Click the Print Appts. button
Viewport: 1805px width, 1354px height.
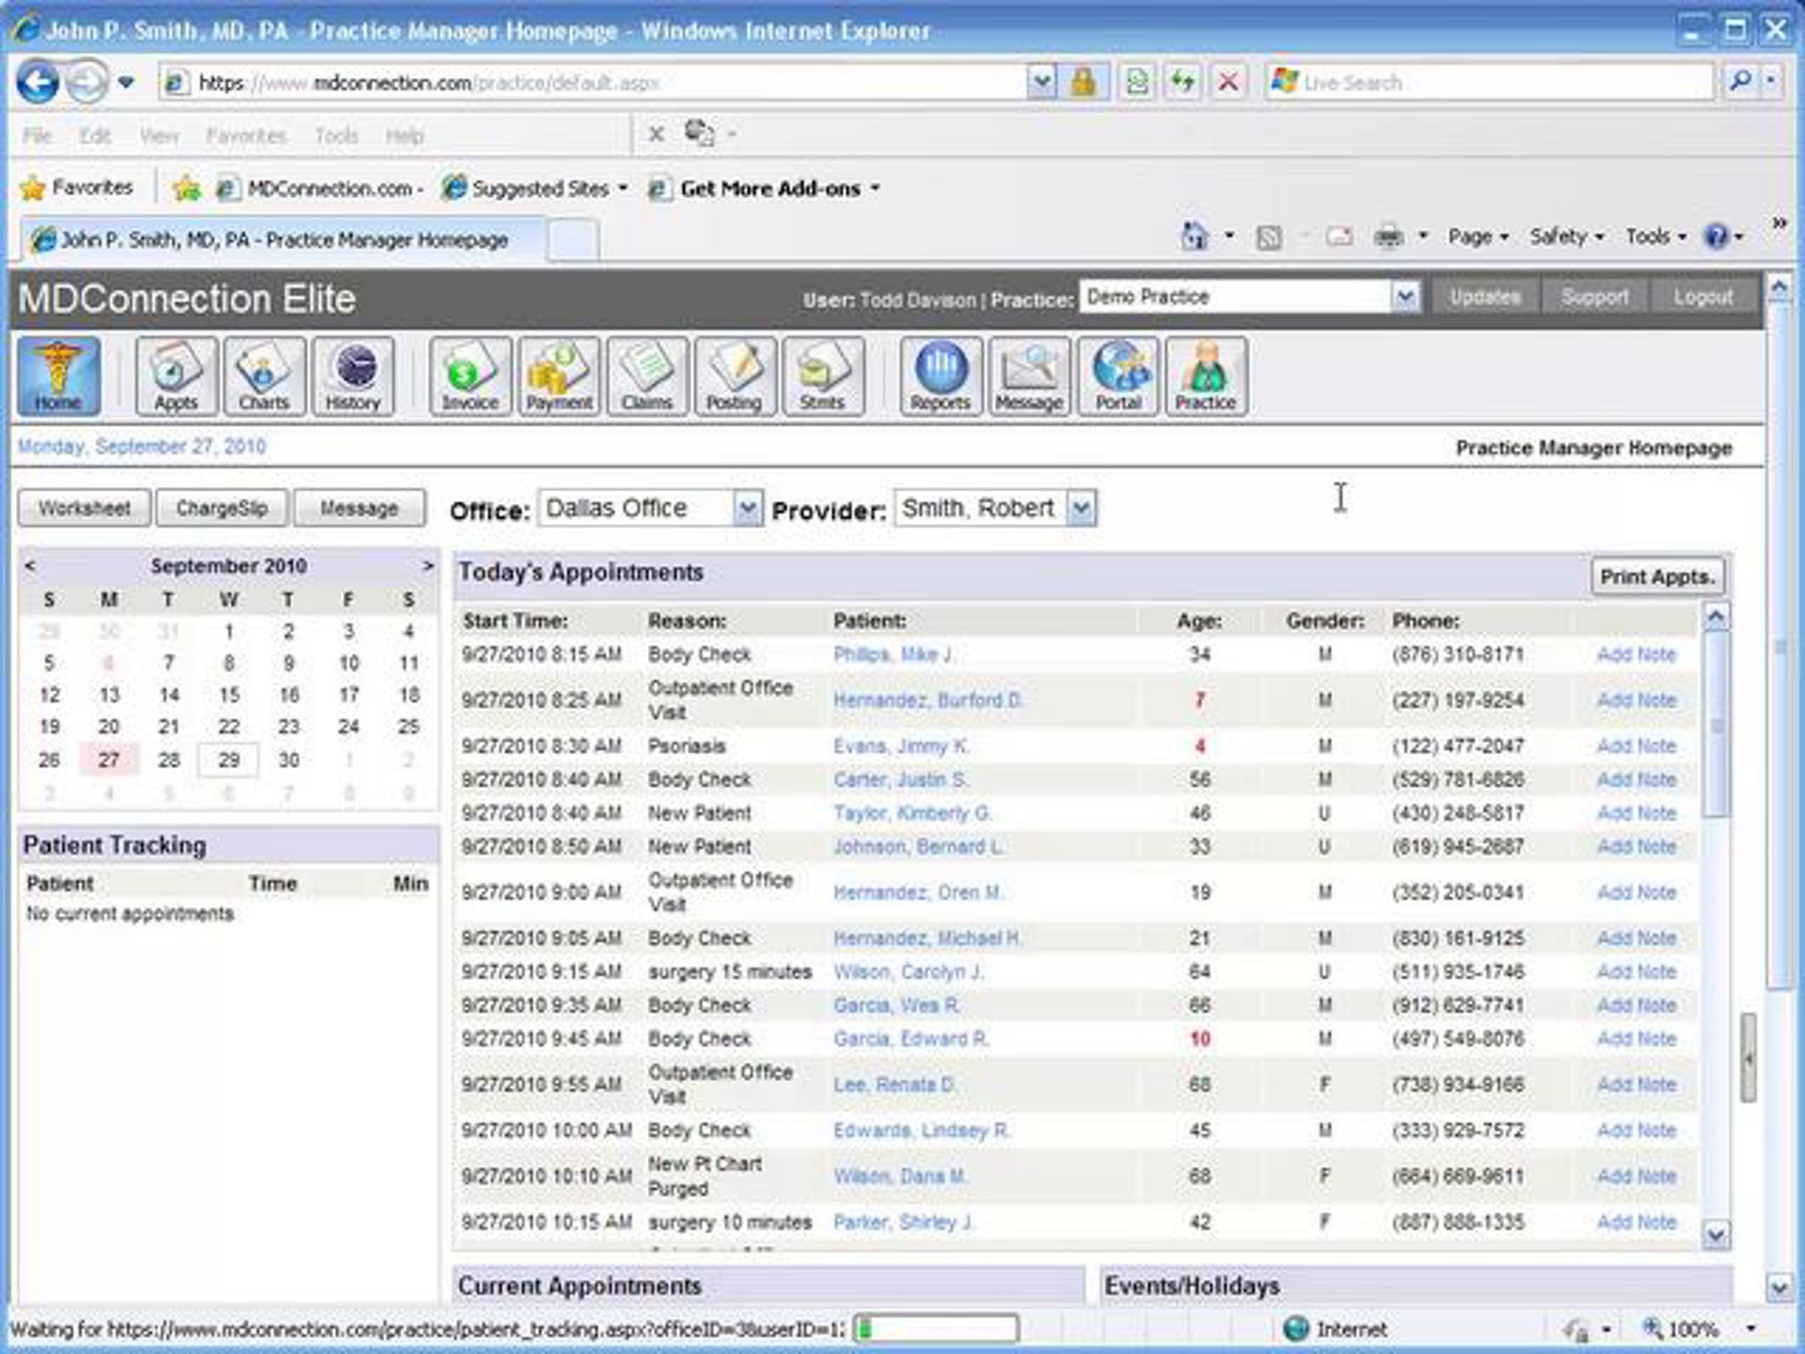[1658, 577]
